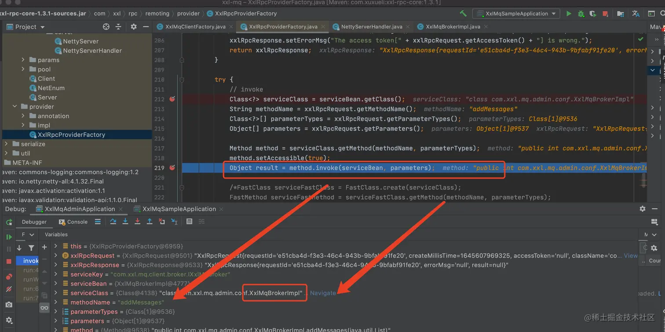Expand the serviceBean variable node

point(56,284)
